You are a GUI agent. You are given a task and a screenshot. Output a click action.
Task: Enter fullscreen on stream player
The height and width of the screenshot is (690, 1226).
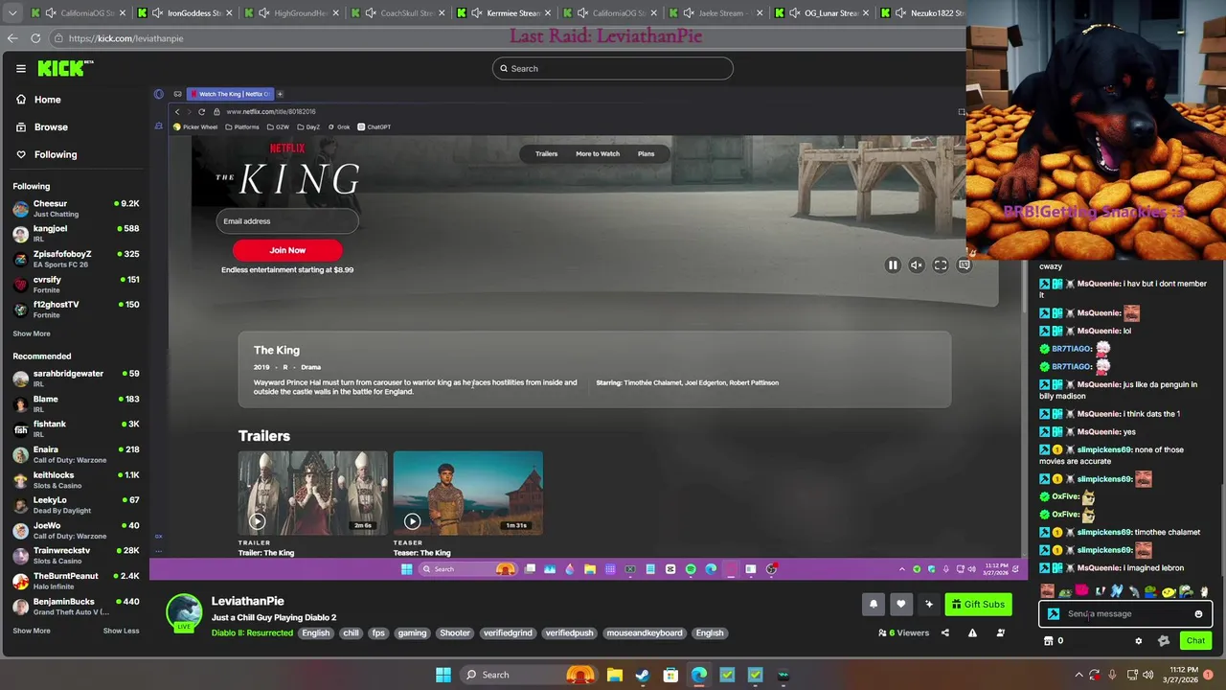pos(941,265)
